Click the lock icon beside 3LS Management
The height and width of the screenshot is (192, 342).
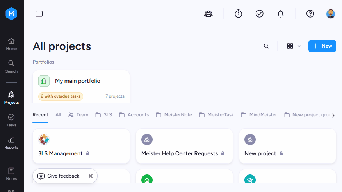(87, 153)
